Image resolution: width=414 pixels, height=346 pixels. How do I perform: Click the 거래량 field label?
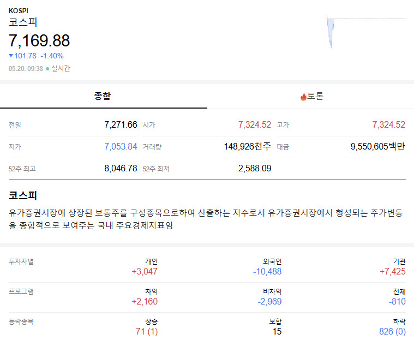tap(152, 147)
